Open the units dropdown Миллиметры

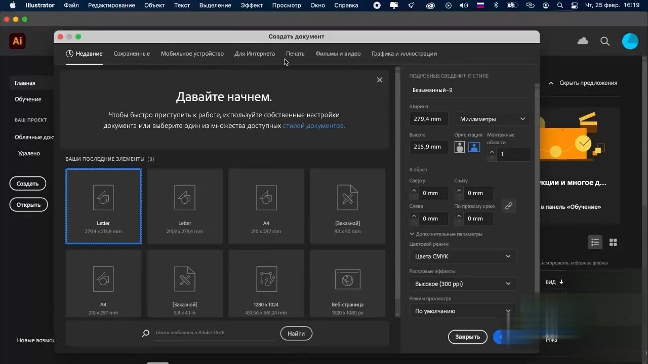493,119
